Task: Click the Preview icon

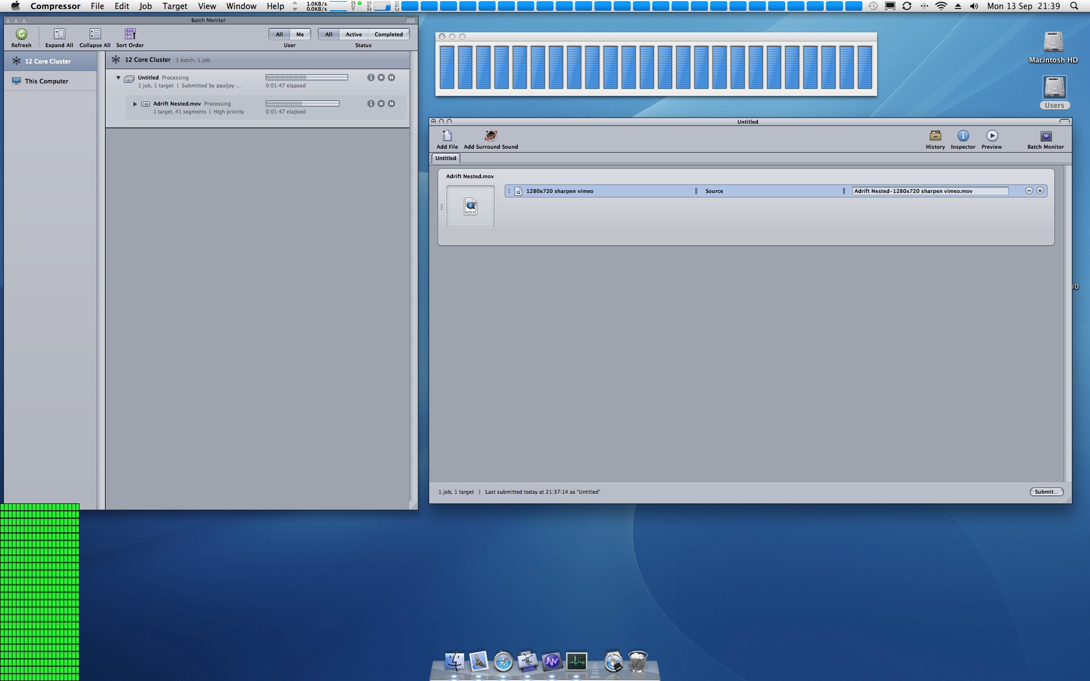Action: point(992,136)
